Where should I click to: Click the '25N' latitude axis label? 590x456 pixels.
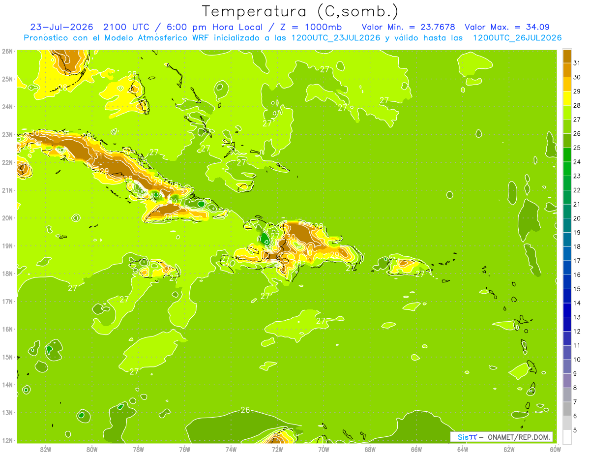pos(7,79)
